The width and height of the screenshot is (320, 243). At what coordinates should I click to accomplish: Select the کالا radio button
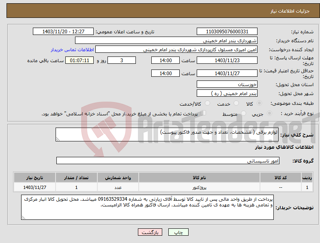coord(259,103)
